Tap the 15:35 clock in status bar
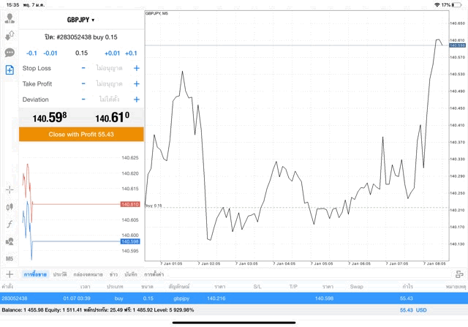Viewport: 468px width, 327px height. point(12,5)
